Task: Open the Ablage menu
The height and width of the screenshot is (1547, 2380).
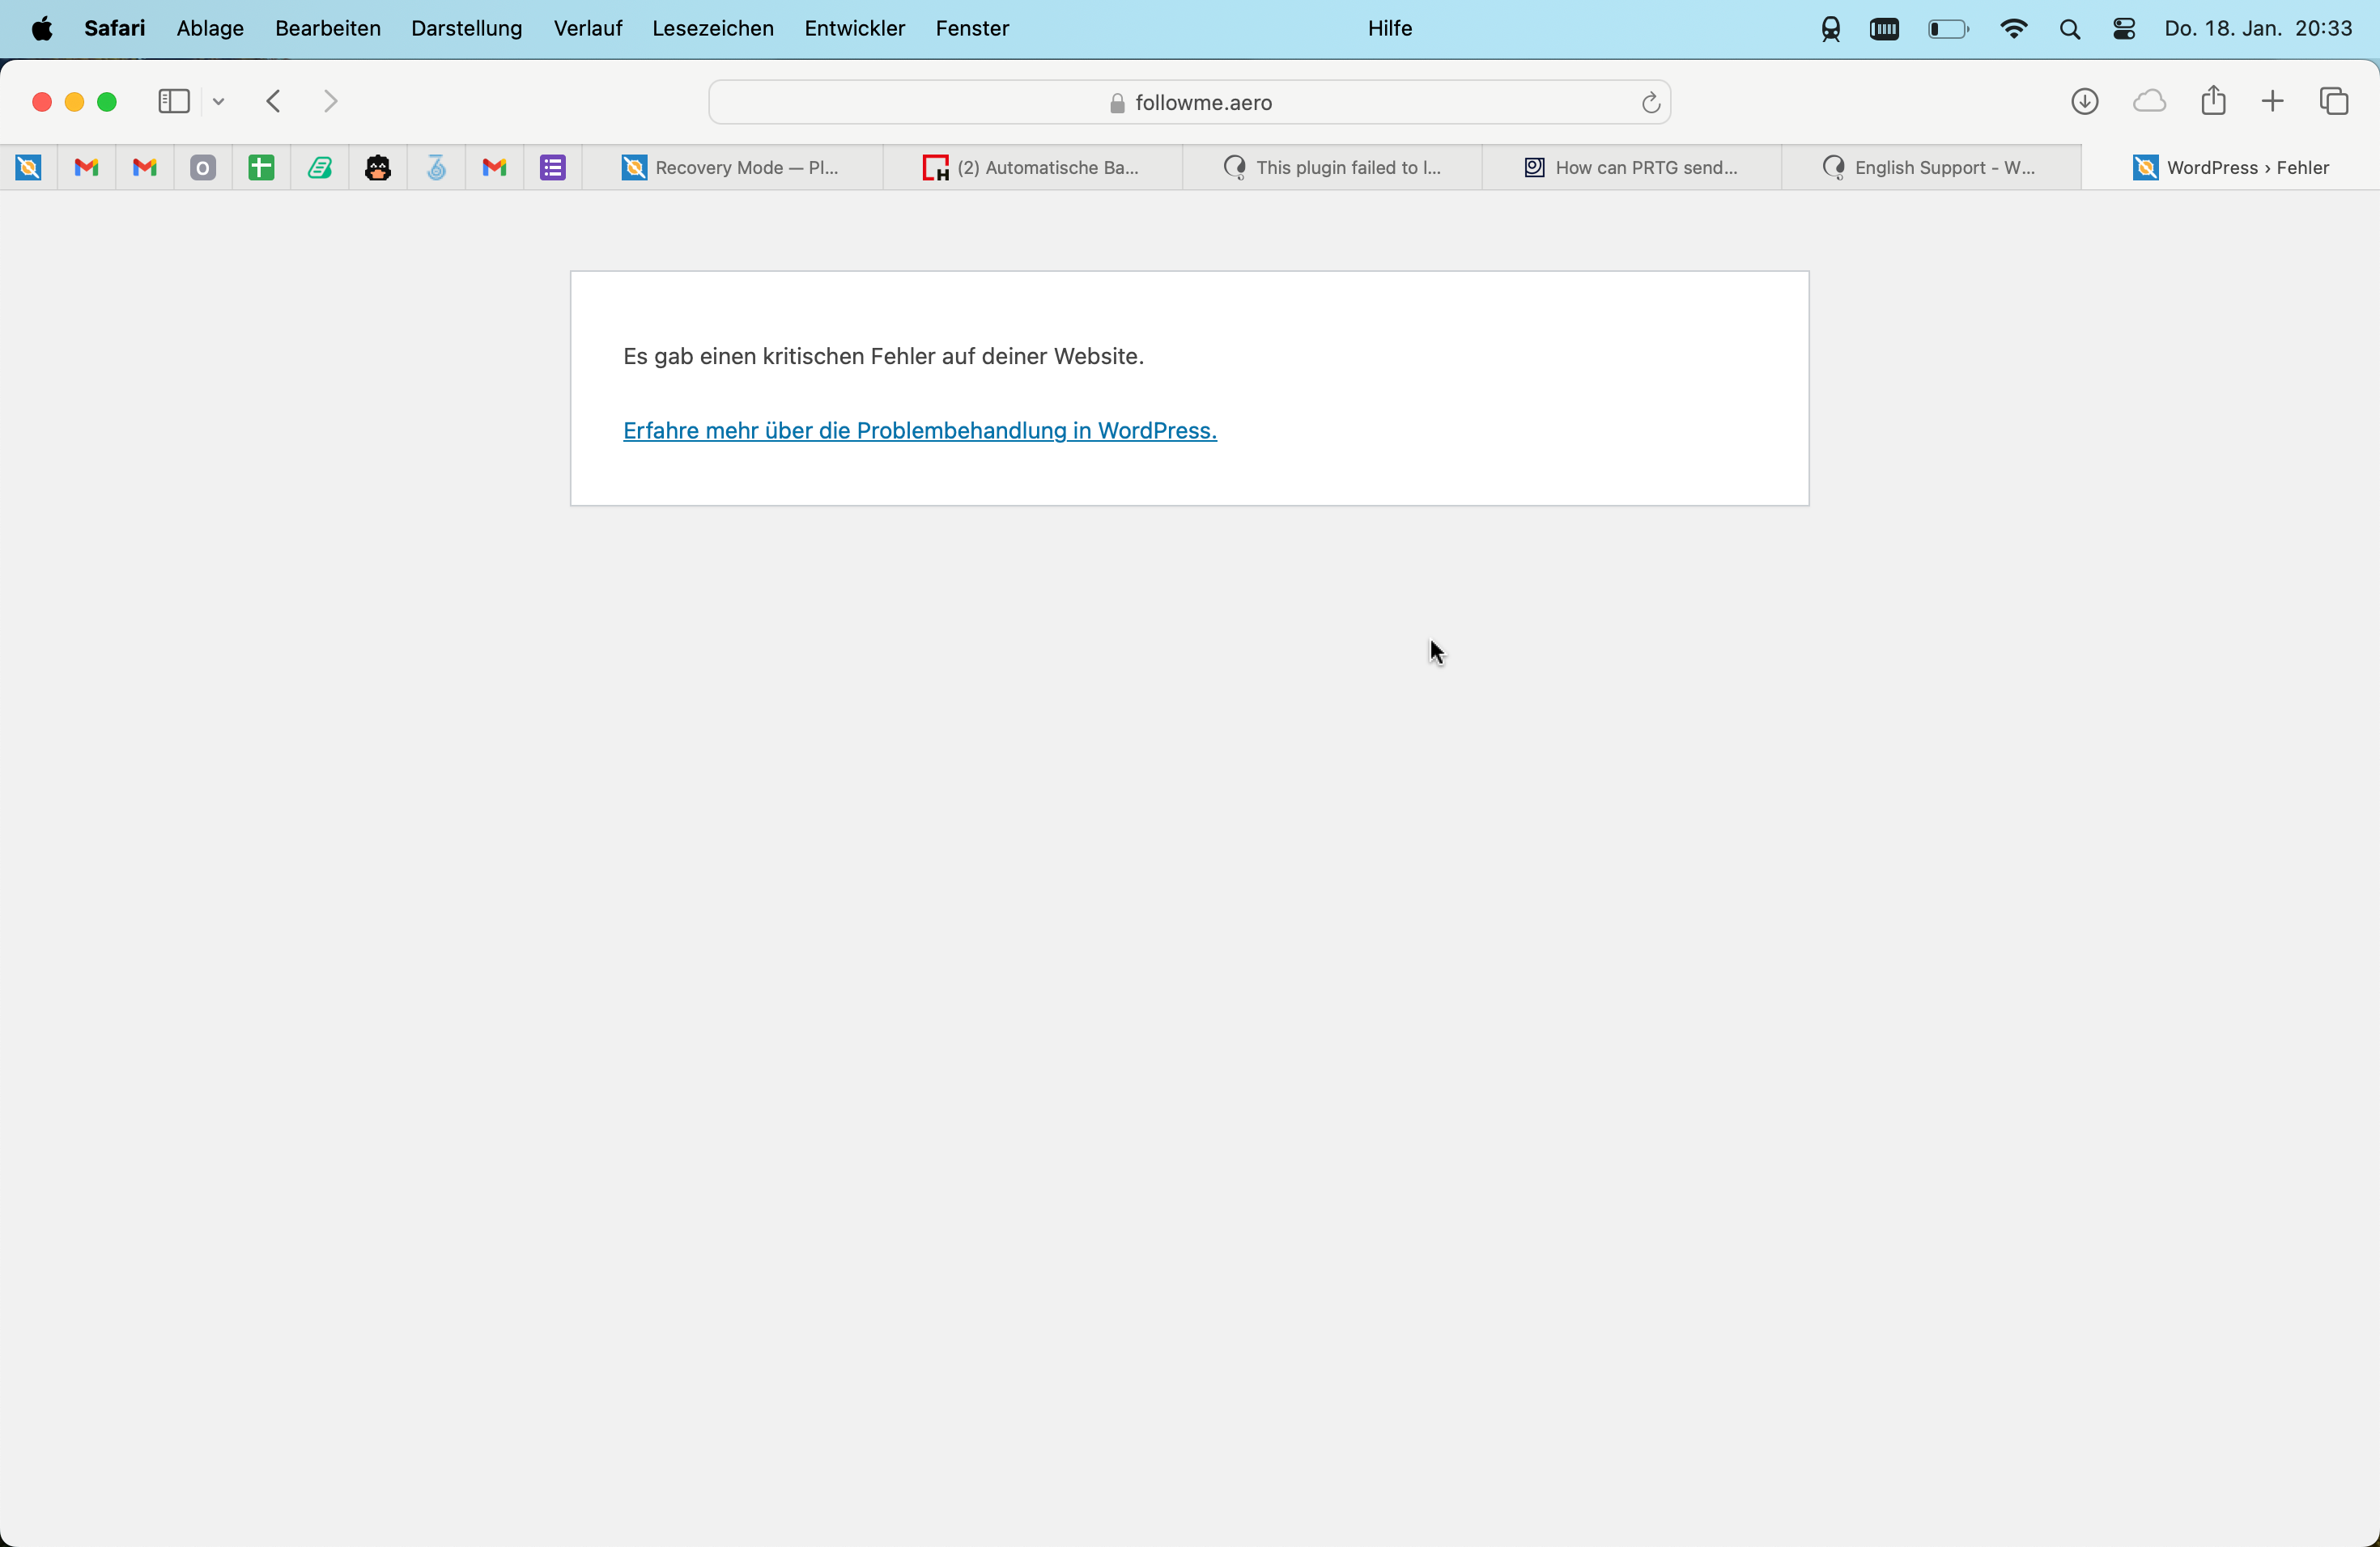Action: coord(210,29)
